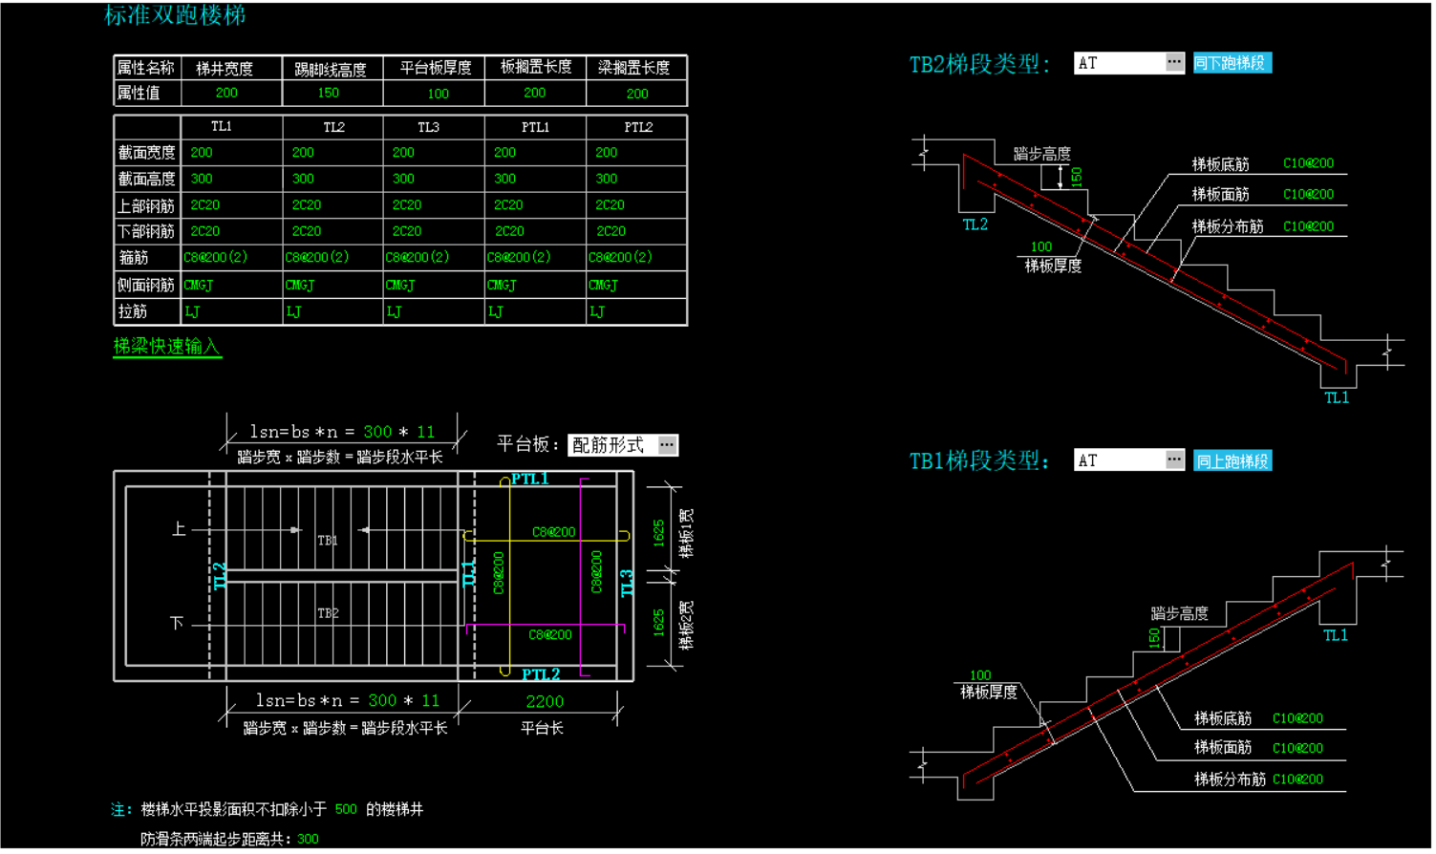The width and height of the screenshot is (1436, 854).
Task: Edit the 梯板1宽 value 1625
Action: coord(658,533)
